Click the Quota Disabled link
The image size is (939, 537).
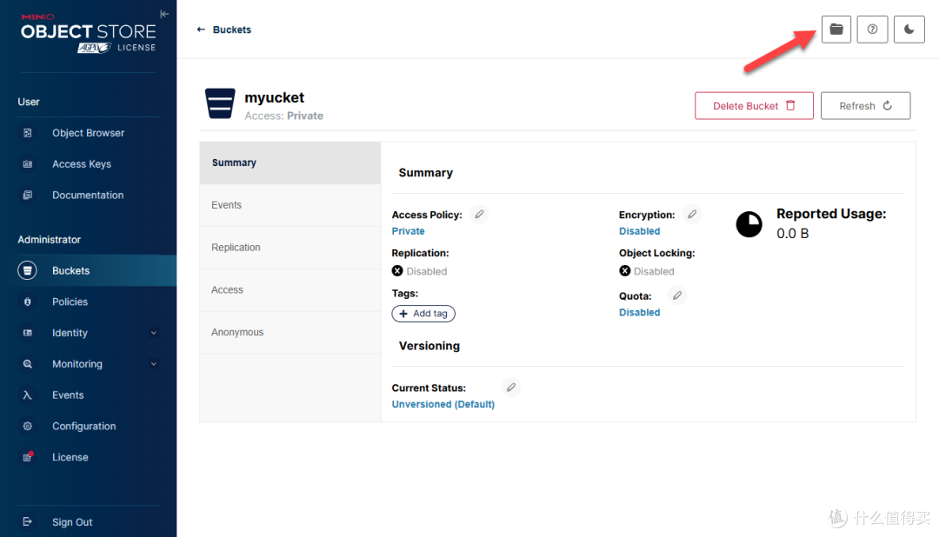click(x=640, y=313)
